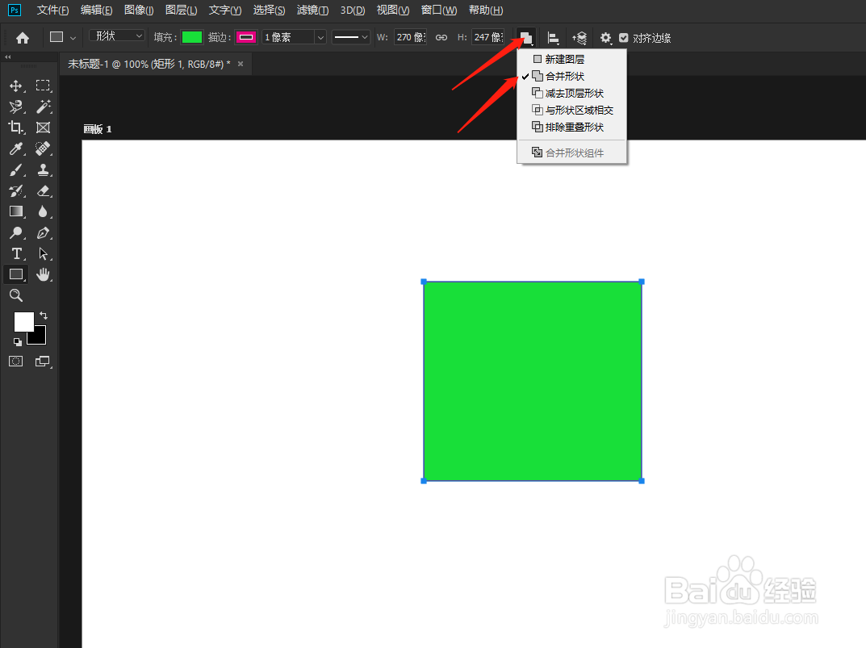
Task: Open the stroke width dropdown arrow
Action: point(320,38)
